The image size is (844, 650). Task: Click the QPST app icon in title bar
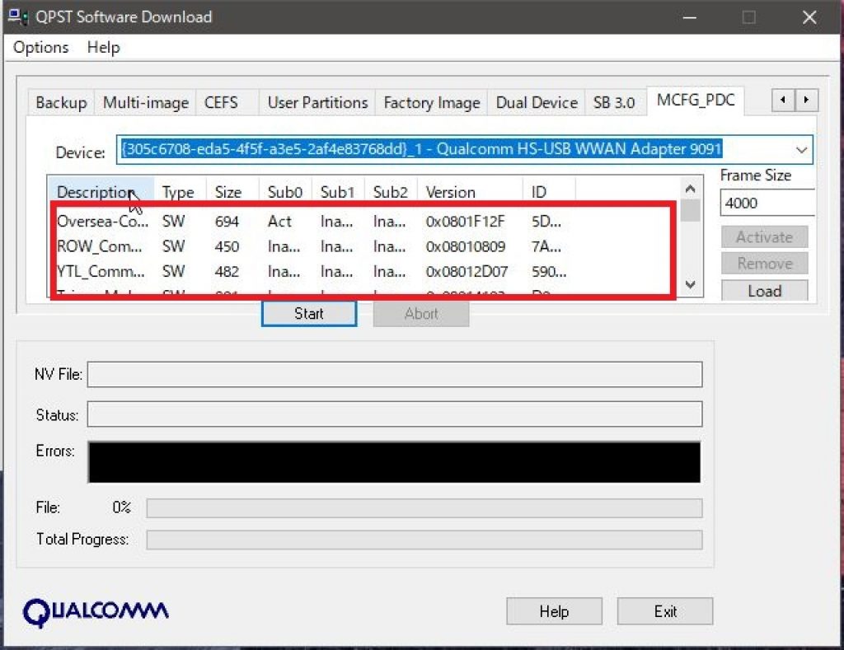tap(16, 17)
